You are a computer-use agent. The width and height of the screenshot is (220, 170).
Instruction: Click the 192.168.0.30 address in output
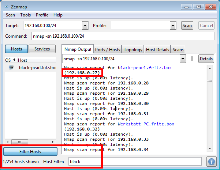(x=133, y=103)
